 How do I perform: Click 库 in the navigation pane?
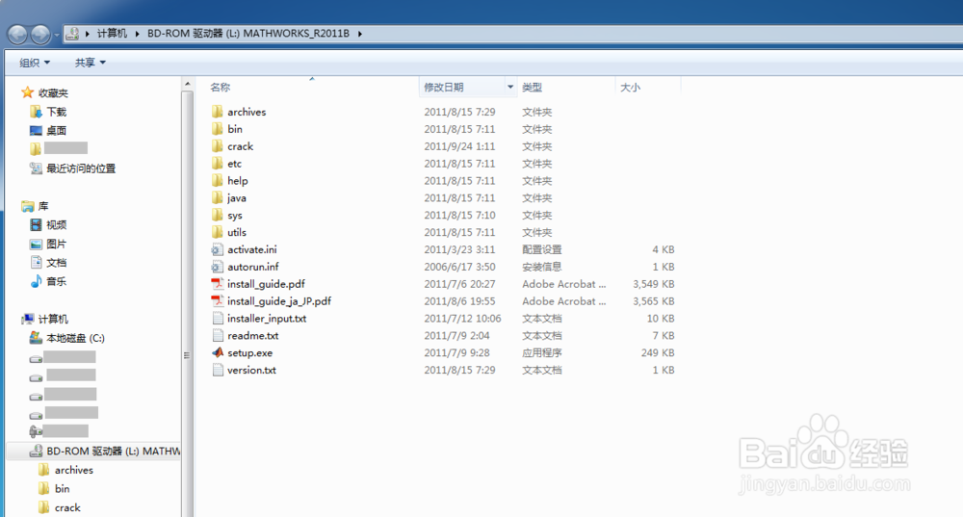click(x=43, y=206)
